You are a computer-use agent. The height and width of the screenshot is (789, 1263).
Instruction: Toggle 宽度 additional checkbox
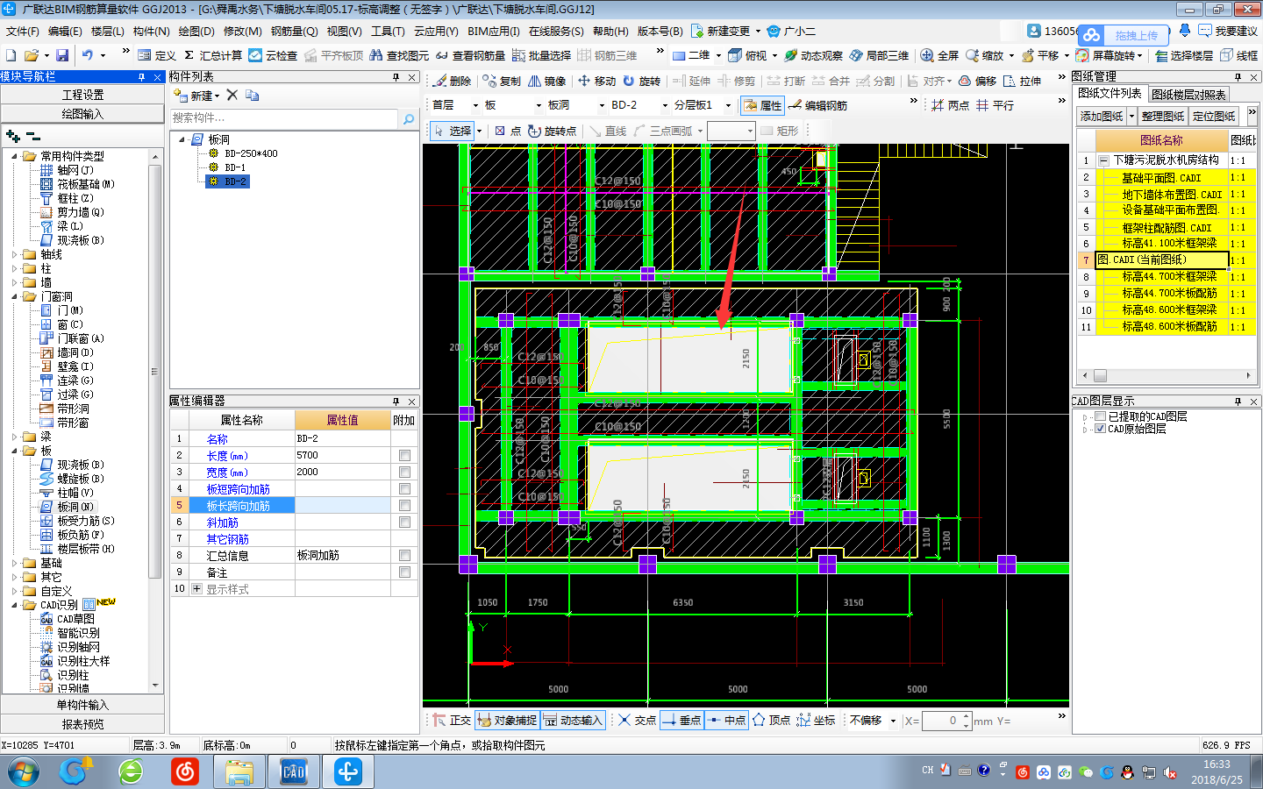click(404, 473)
